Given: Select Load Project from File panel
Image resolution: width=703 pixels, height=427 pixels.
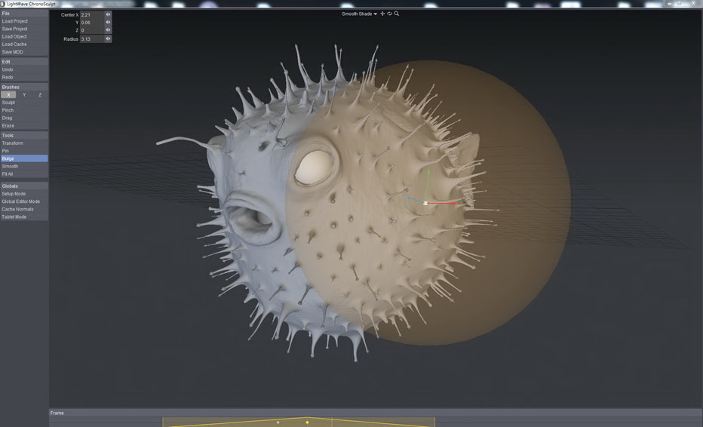Looking at the screenshot, I should [14, 21].
